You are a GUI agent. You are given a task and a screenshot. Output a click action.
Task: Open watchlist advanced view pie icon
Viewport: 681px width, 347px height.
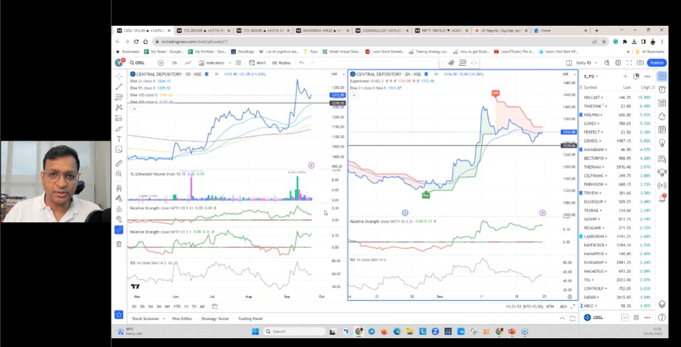click(636, 76)
